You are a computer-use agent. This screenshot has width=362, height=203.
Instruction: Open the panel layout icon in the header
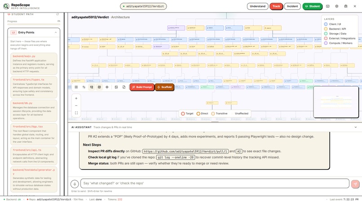(x=327, y=6)
